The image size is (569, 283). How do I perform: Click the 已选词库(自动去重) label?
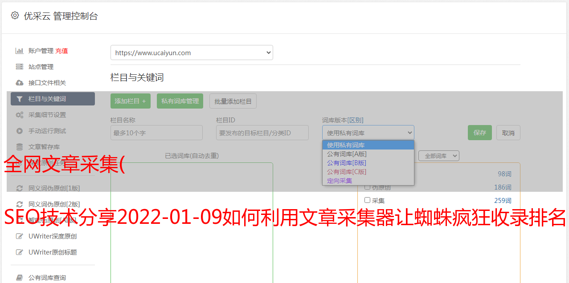(192, 156)
